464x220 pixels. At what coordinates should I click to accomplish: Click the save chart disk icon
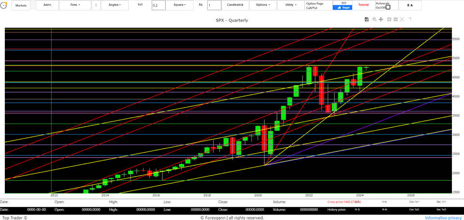pos(367,19)
